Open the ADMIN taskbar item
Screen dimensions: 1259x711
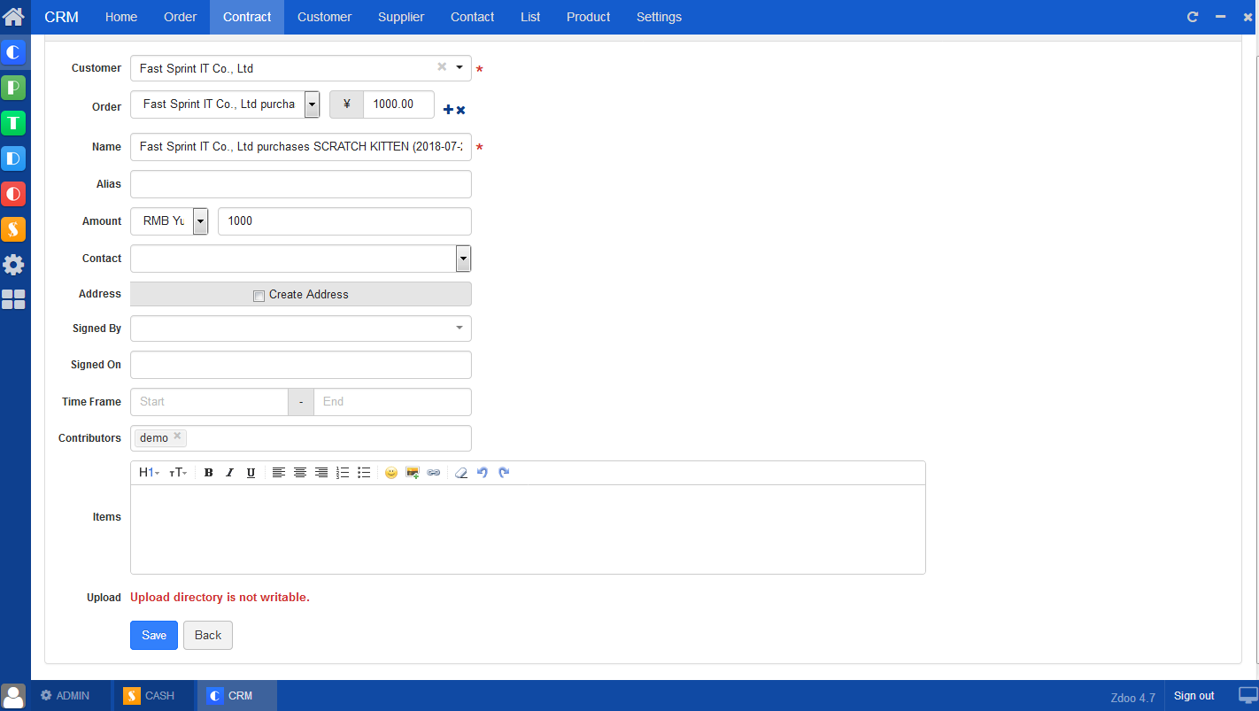[72, 696]
